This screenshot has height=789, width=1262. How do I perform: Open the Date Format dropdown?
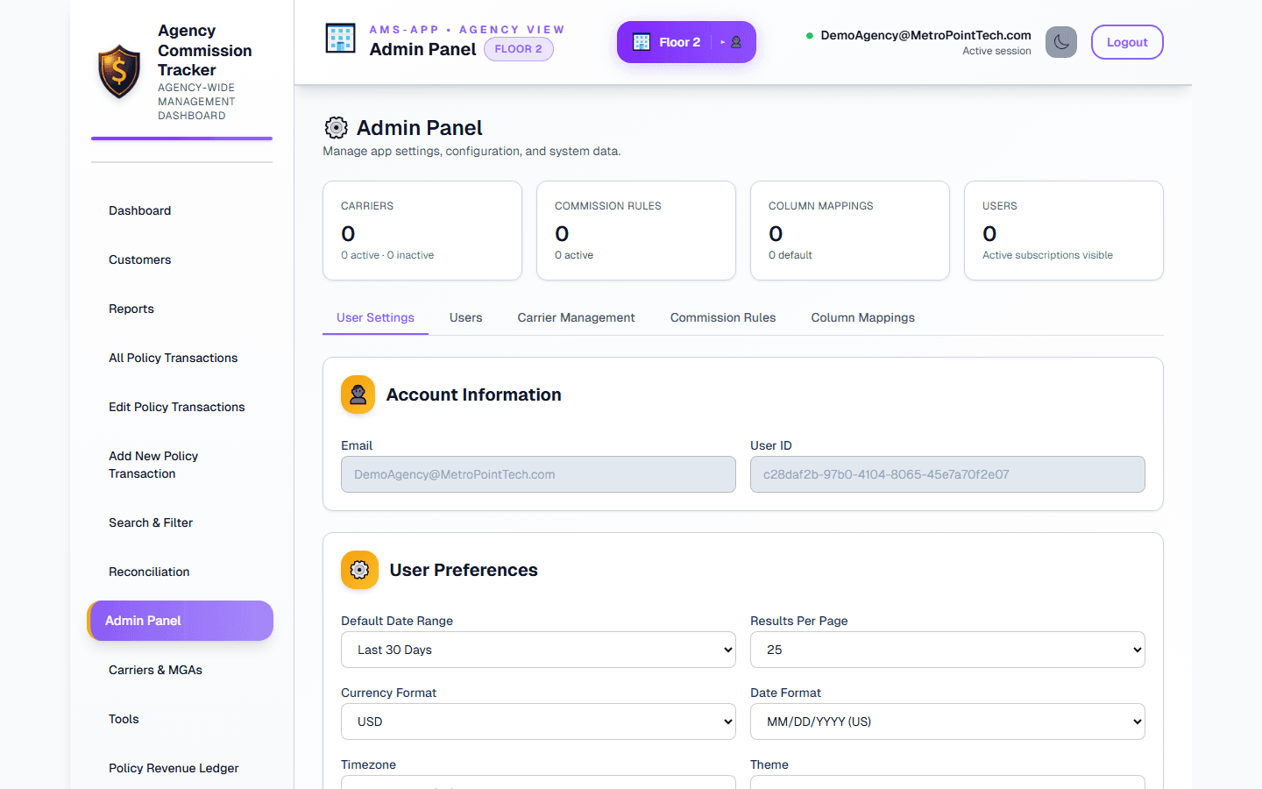click(x=947, y=721)
